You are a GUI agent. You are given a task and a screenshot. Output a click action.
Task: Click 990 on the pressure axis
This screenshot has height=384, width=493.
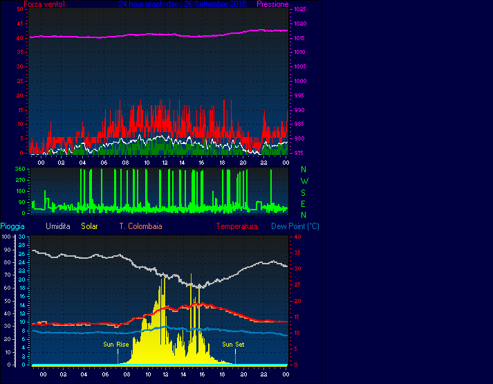click(x=299, y=110)
